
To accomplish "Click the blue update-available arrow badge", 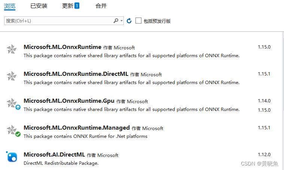I will [18, 107].
